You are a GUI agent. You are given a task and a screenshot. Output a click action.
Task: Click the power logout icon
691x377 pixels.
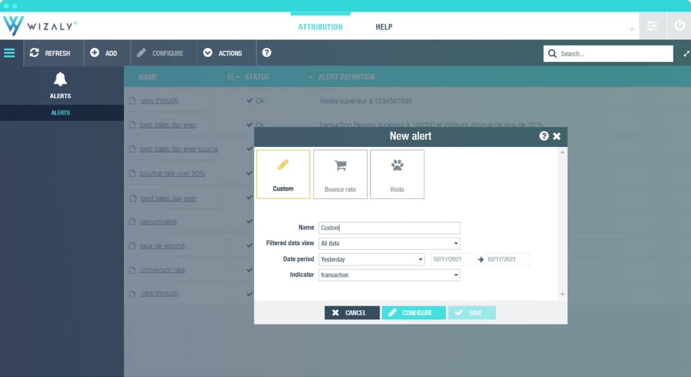pos(679,26)
